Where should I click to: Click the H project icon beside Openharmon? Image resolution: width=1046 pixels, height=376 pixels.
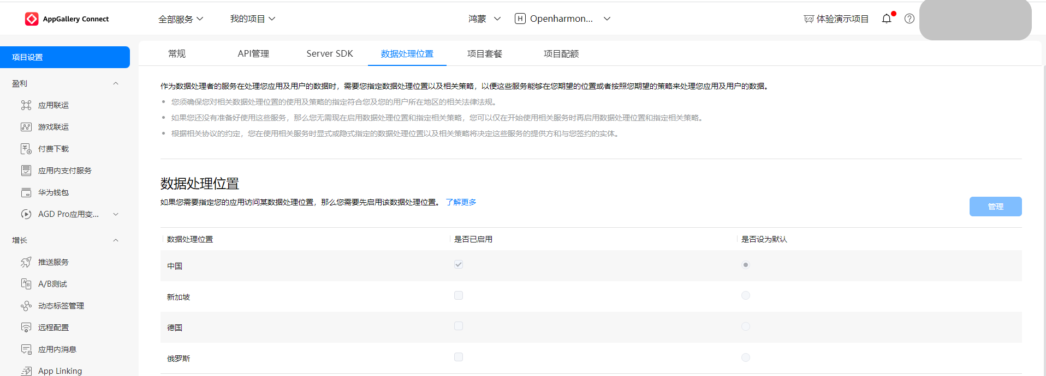pyautogui.click(x=520, y=19)
